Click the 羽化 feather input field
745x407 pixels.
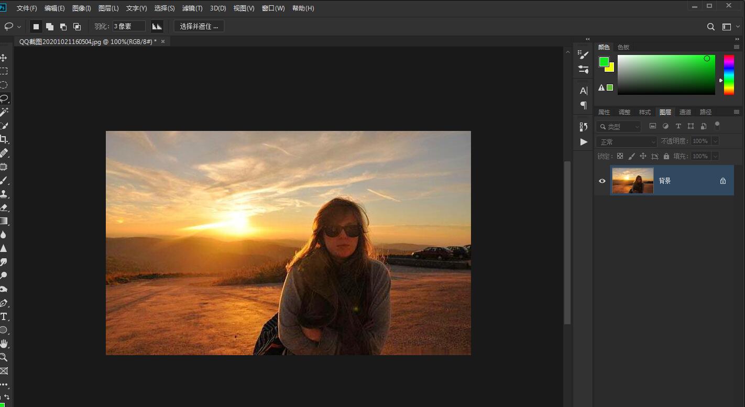pyautogui.click(x=128, y=26)
